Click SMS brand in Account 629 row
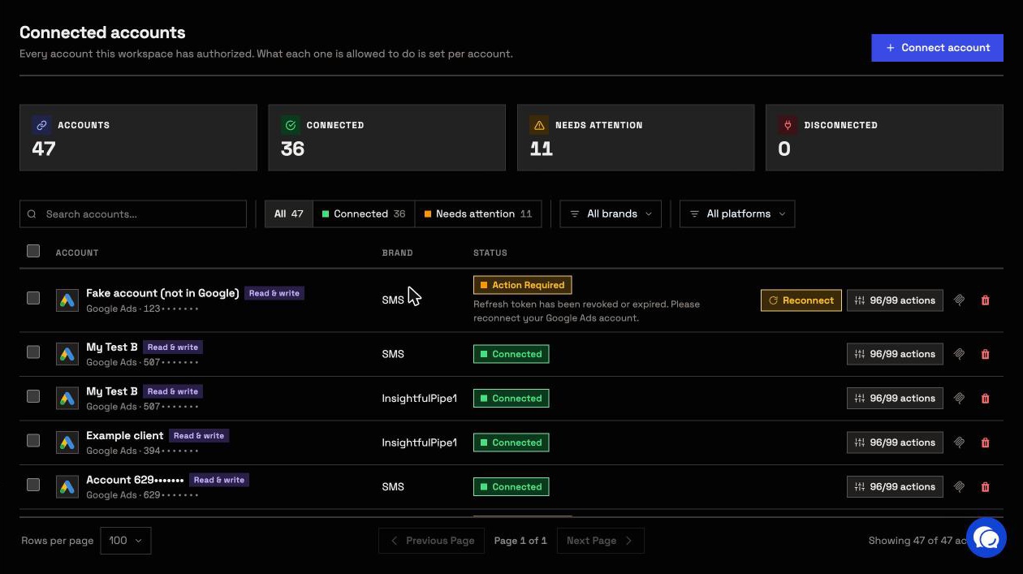 393,487
